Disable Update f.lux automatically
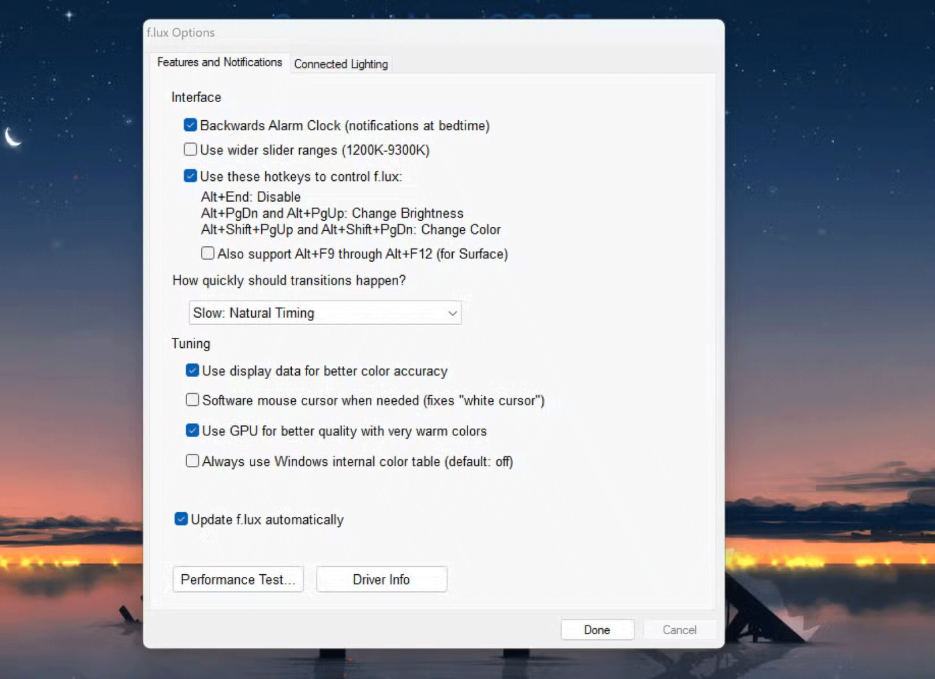Image resolution: width=935 pixels, height=679 pixels. 181,519
